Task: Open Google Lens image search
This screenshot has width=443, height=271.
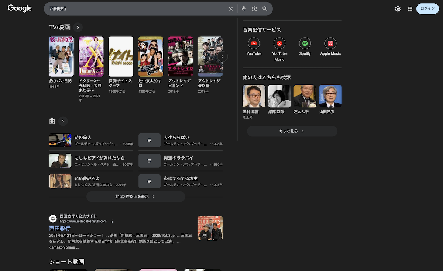Action: coord(254,9)
